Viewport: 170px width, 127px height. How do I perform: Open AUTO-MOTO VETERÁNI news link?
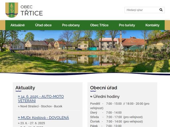(x=41, y=99)
